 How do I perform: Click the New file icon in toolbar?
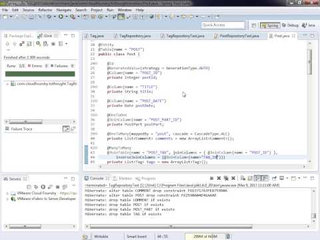[5, 17]
